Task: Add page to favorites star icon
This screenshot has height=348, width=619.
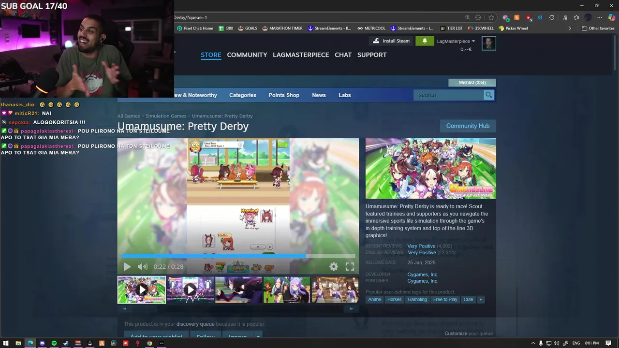Action: 491,17
